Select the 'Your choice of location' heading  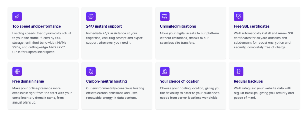(x=180, y=81)
